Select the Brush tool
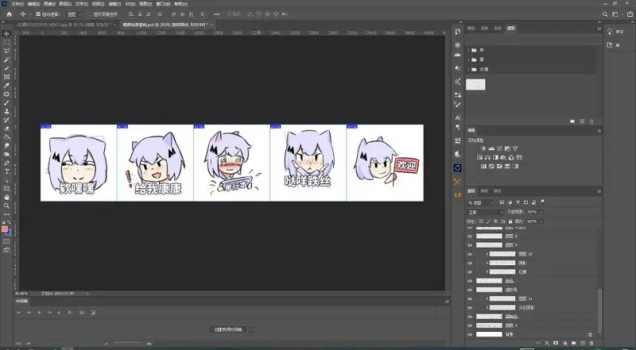 [x=6, y=102]
